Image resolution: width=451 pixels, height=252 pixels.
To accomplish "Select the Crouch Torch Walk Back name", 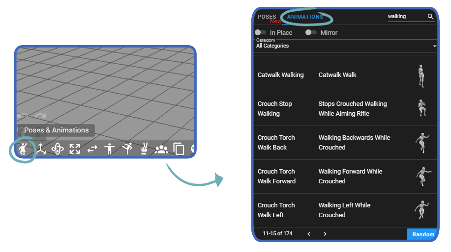I will click(x=276, y=143).
